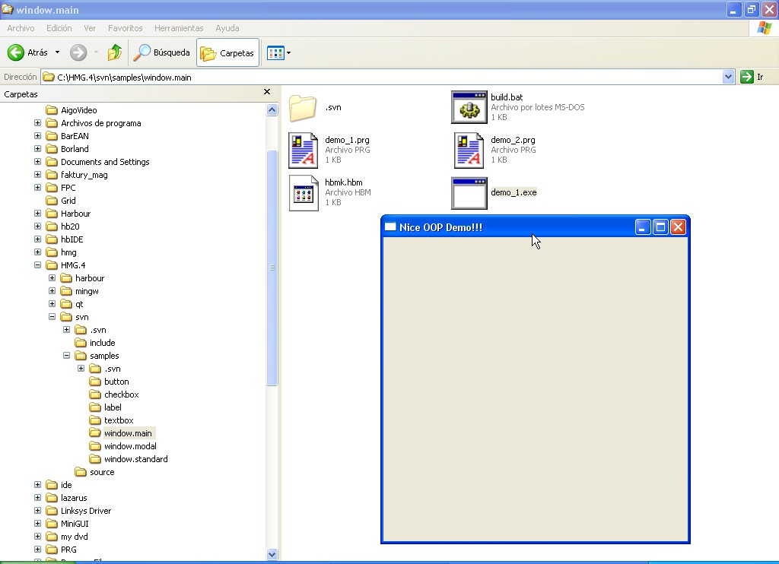Collapse the HMG.4 tree branch
Screen dimensions: 779x564
click(37, 265)
